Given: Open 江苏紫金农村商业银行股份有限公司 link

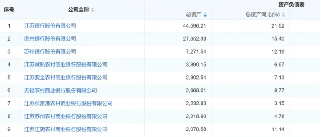Looking at the screenshot, I should [66, 78].
